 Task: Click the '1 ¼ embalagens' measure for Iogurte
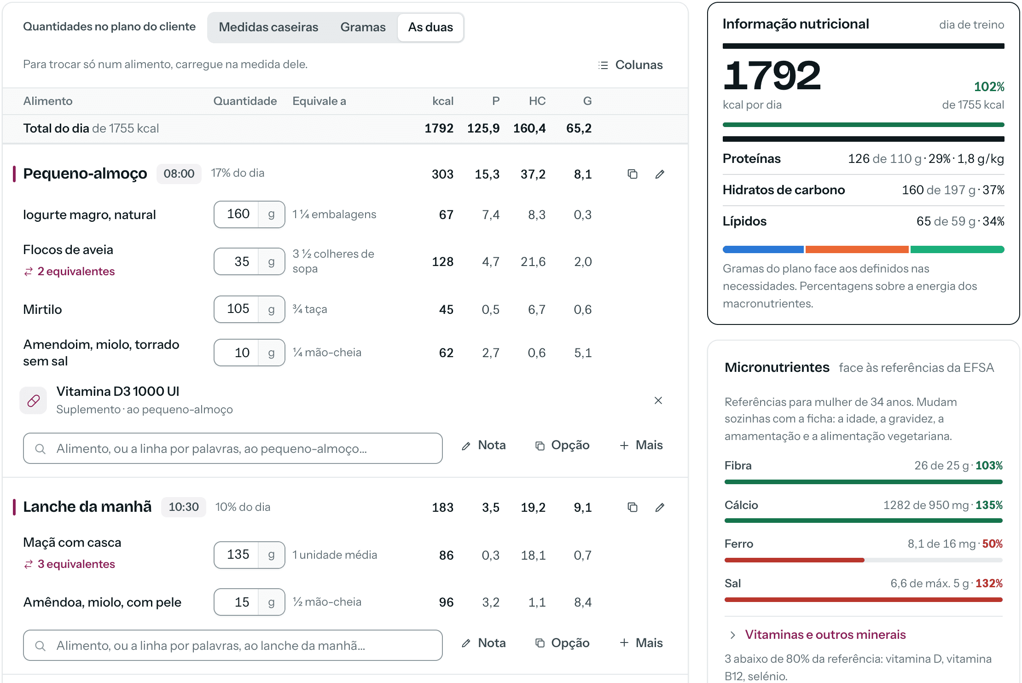(x=335, y=214)
